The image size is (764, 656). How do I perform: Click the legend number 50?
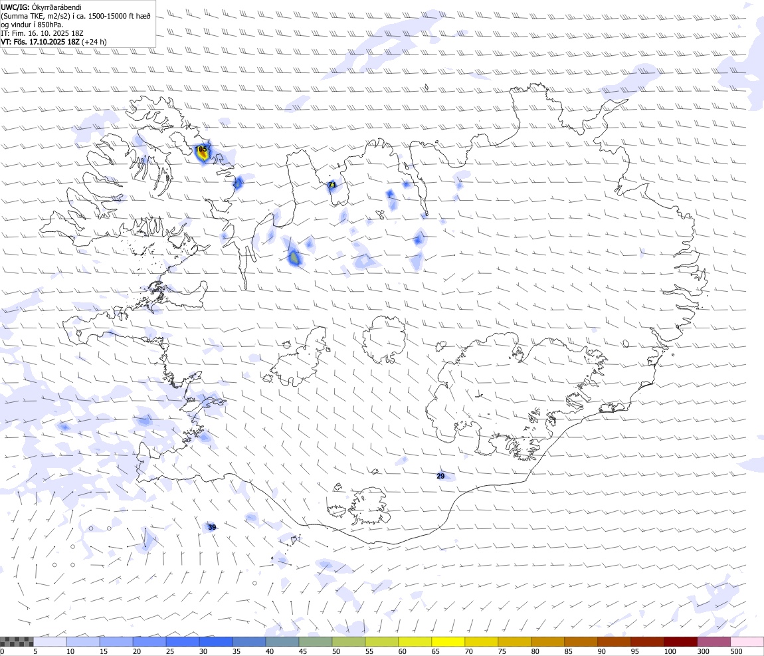coord(336,651)
